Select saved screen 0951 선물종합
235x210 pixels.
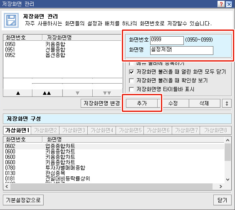pos(63,49)
